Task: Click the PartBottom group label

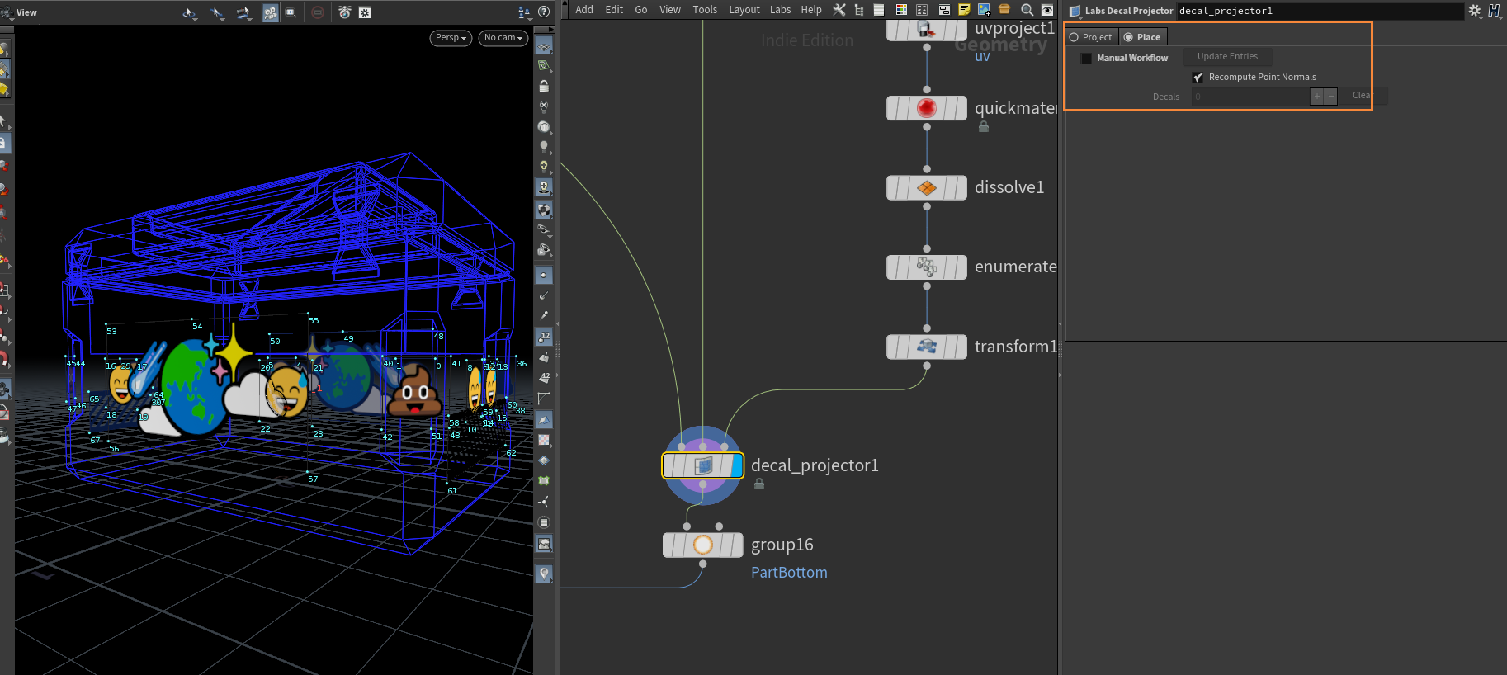Action: click(x=789, y=573)
